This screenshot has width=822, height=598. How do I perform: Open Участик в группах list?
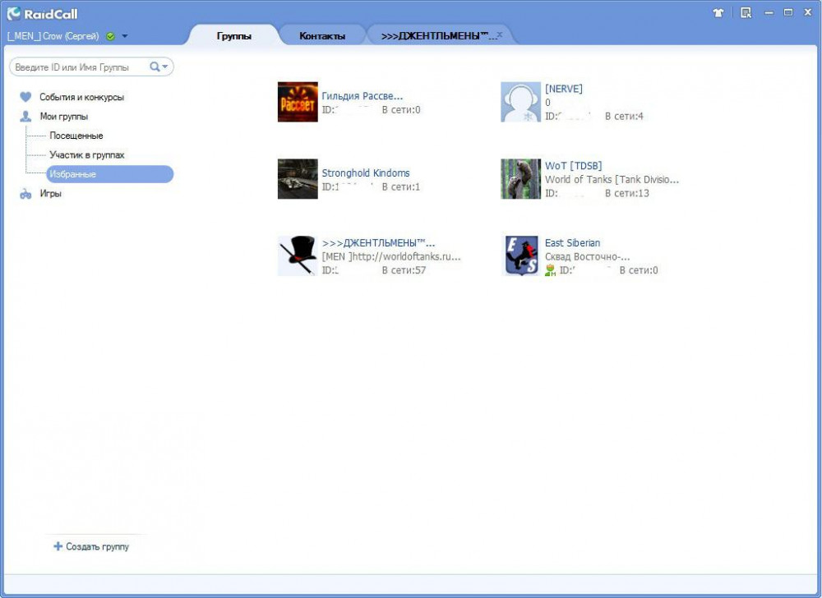point(86,155)
